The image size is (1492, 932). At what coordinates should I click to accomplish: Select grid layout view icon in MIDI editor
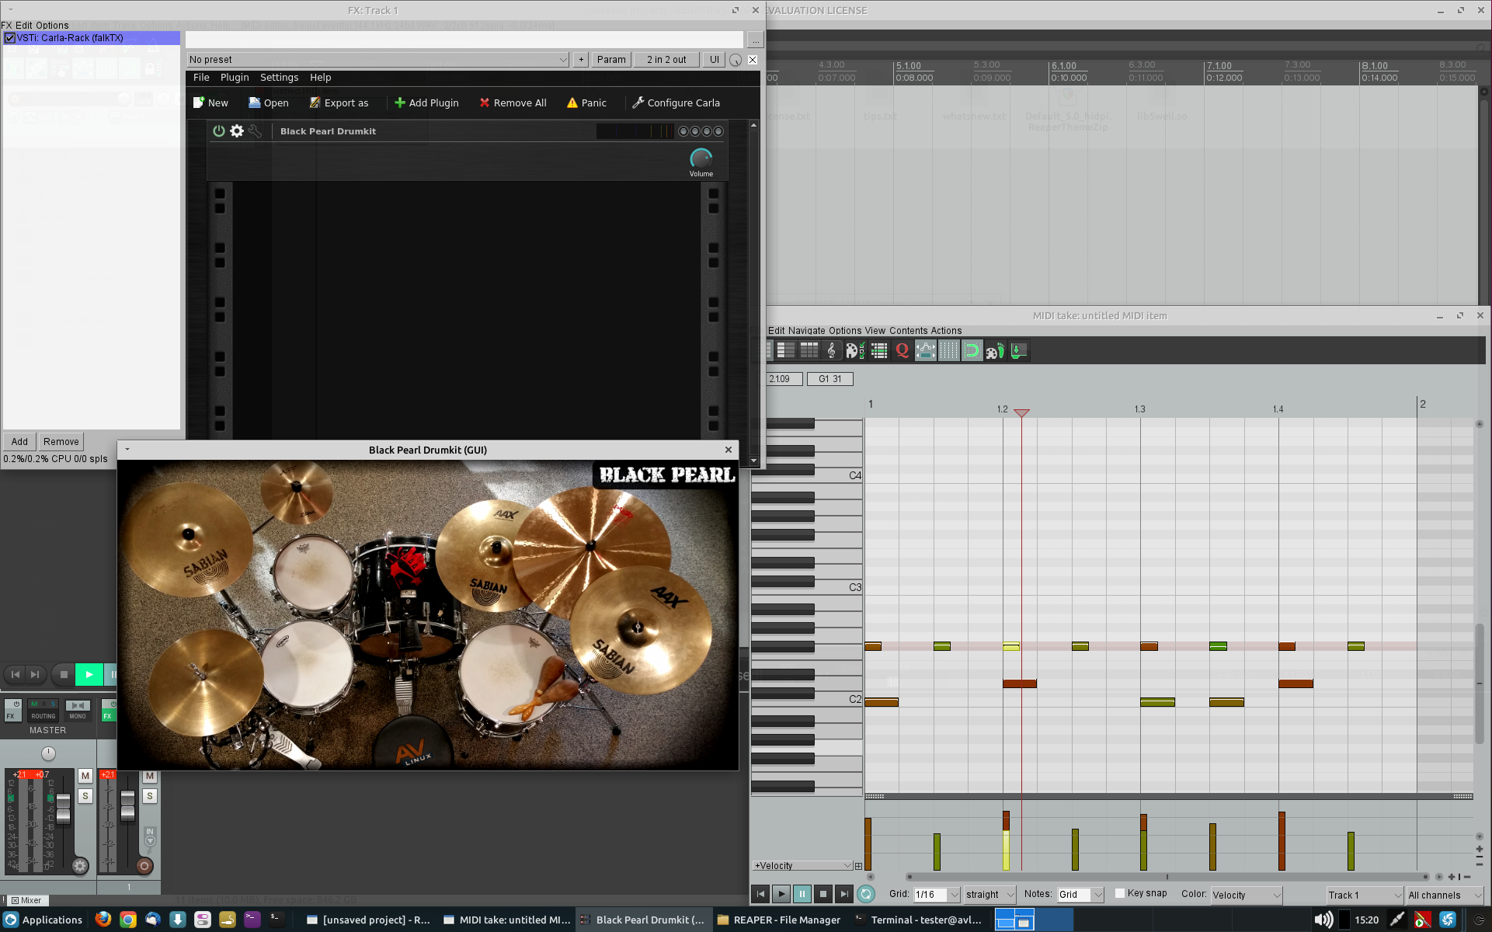point(809,351)
